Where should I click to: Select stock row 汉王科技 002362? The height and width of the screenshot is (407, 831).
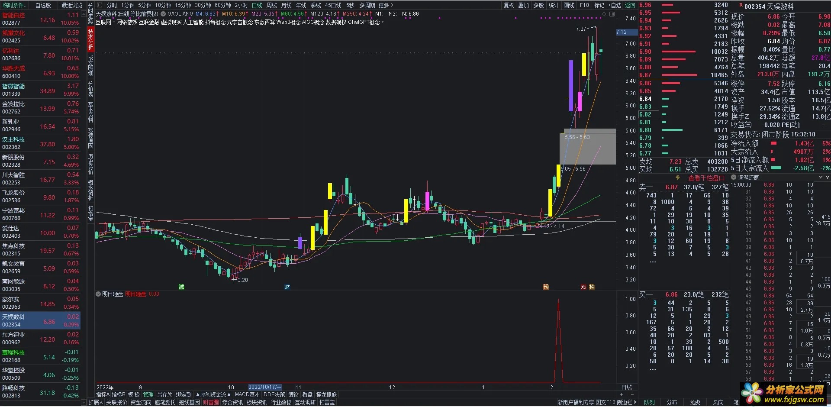40,143
